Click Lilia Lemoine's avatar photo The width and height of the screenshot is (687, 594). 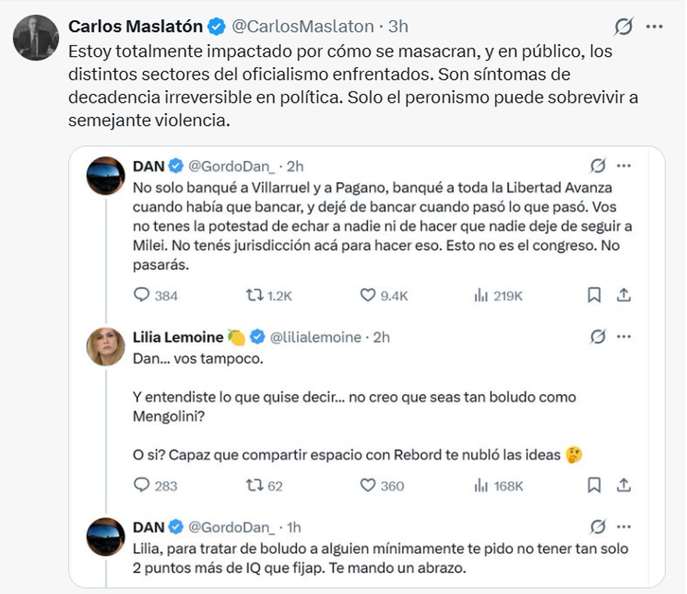[x=105, y=346]
